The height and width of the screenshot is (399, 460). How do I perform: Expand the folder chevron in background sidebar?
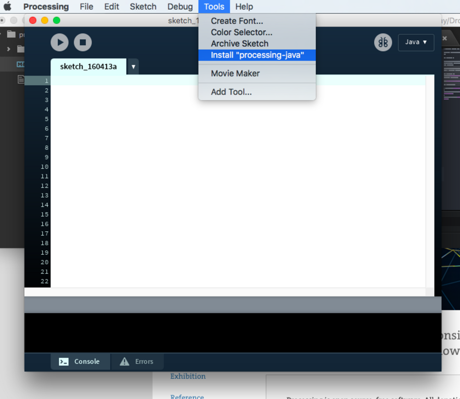point(8,49)
